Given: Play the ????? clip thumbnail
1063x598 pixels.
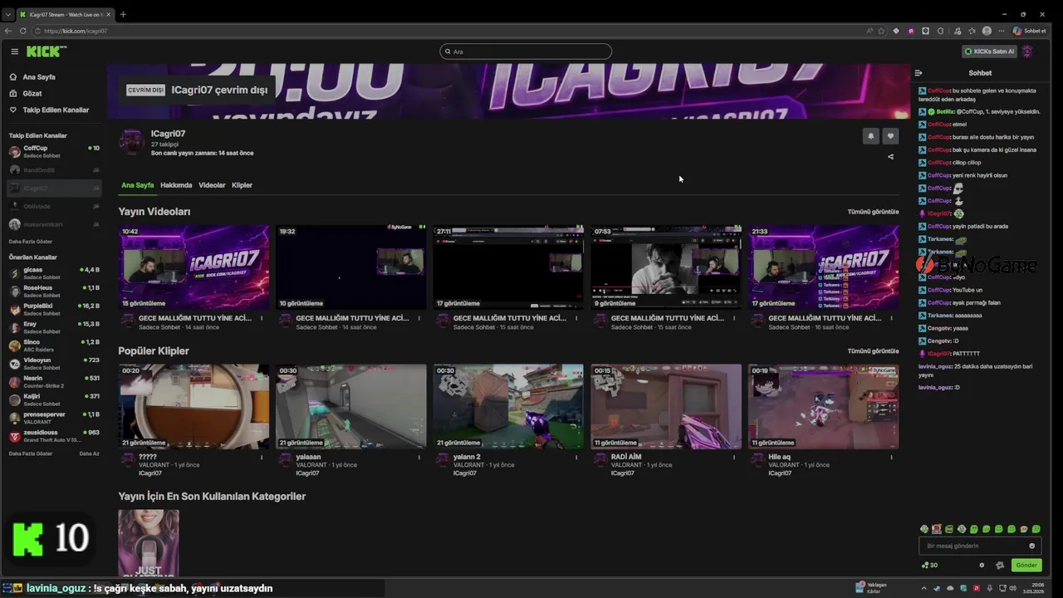Looking at the screenshot, I should click(193, 407).
